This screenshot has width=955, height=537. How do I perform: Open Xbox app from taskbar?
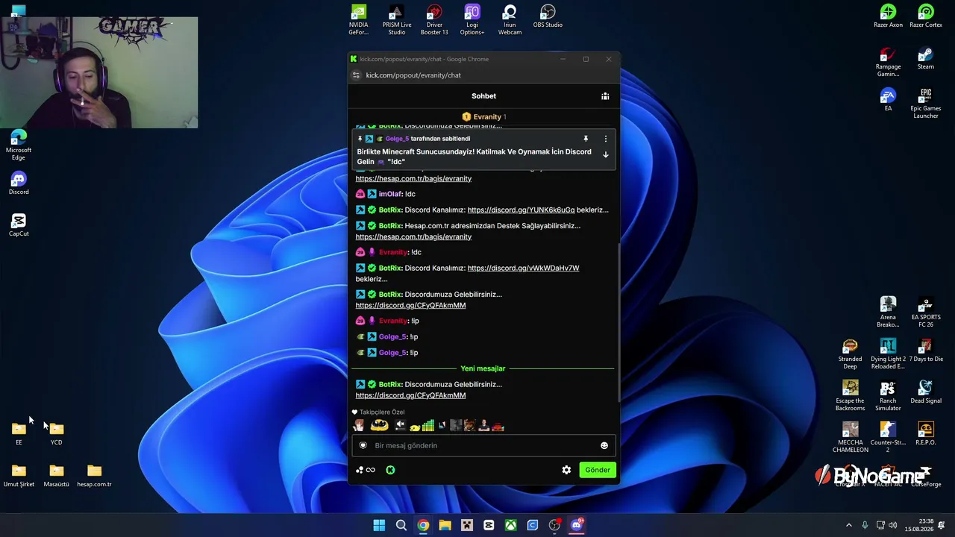point(510,525)
